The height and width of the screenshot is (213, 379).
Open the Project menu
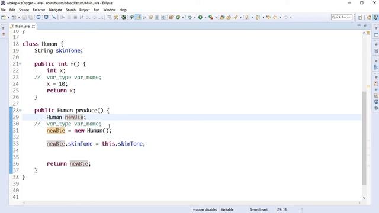[85, 10]
